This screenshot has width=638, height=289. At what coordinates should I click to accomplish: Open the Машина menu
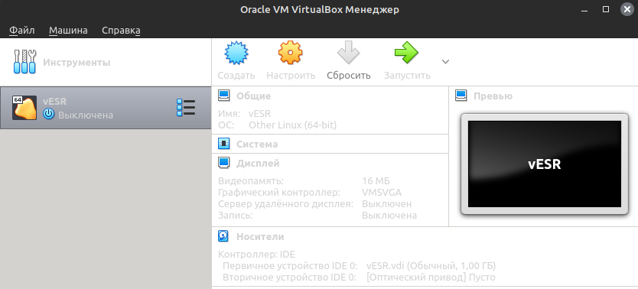(x=68, y=31)
